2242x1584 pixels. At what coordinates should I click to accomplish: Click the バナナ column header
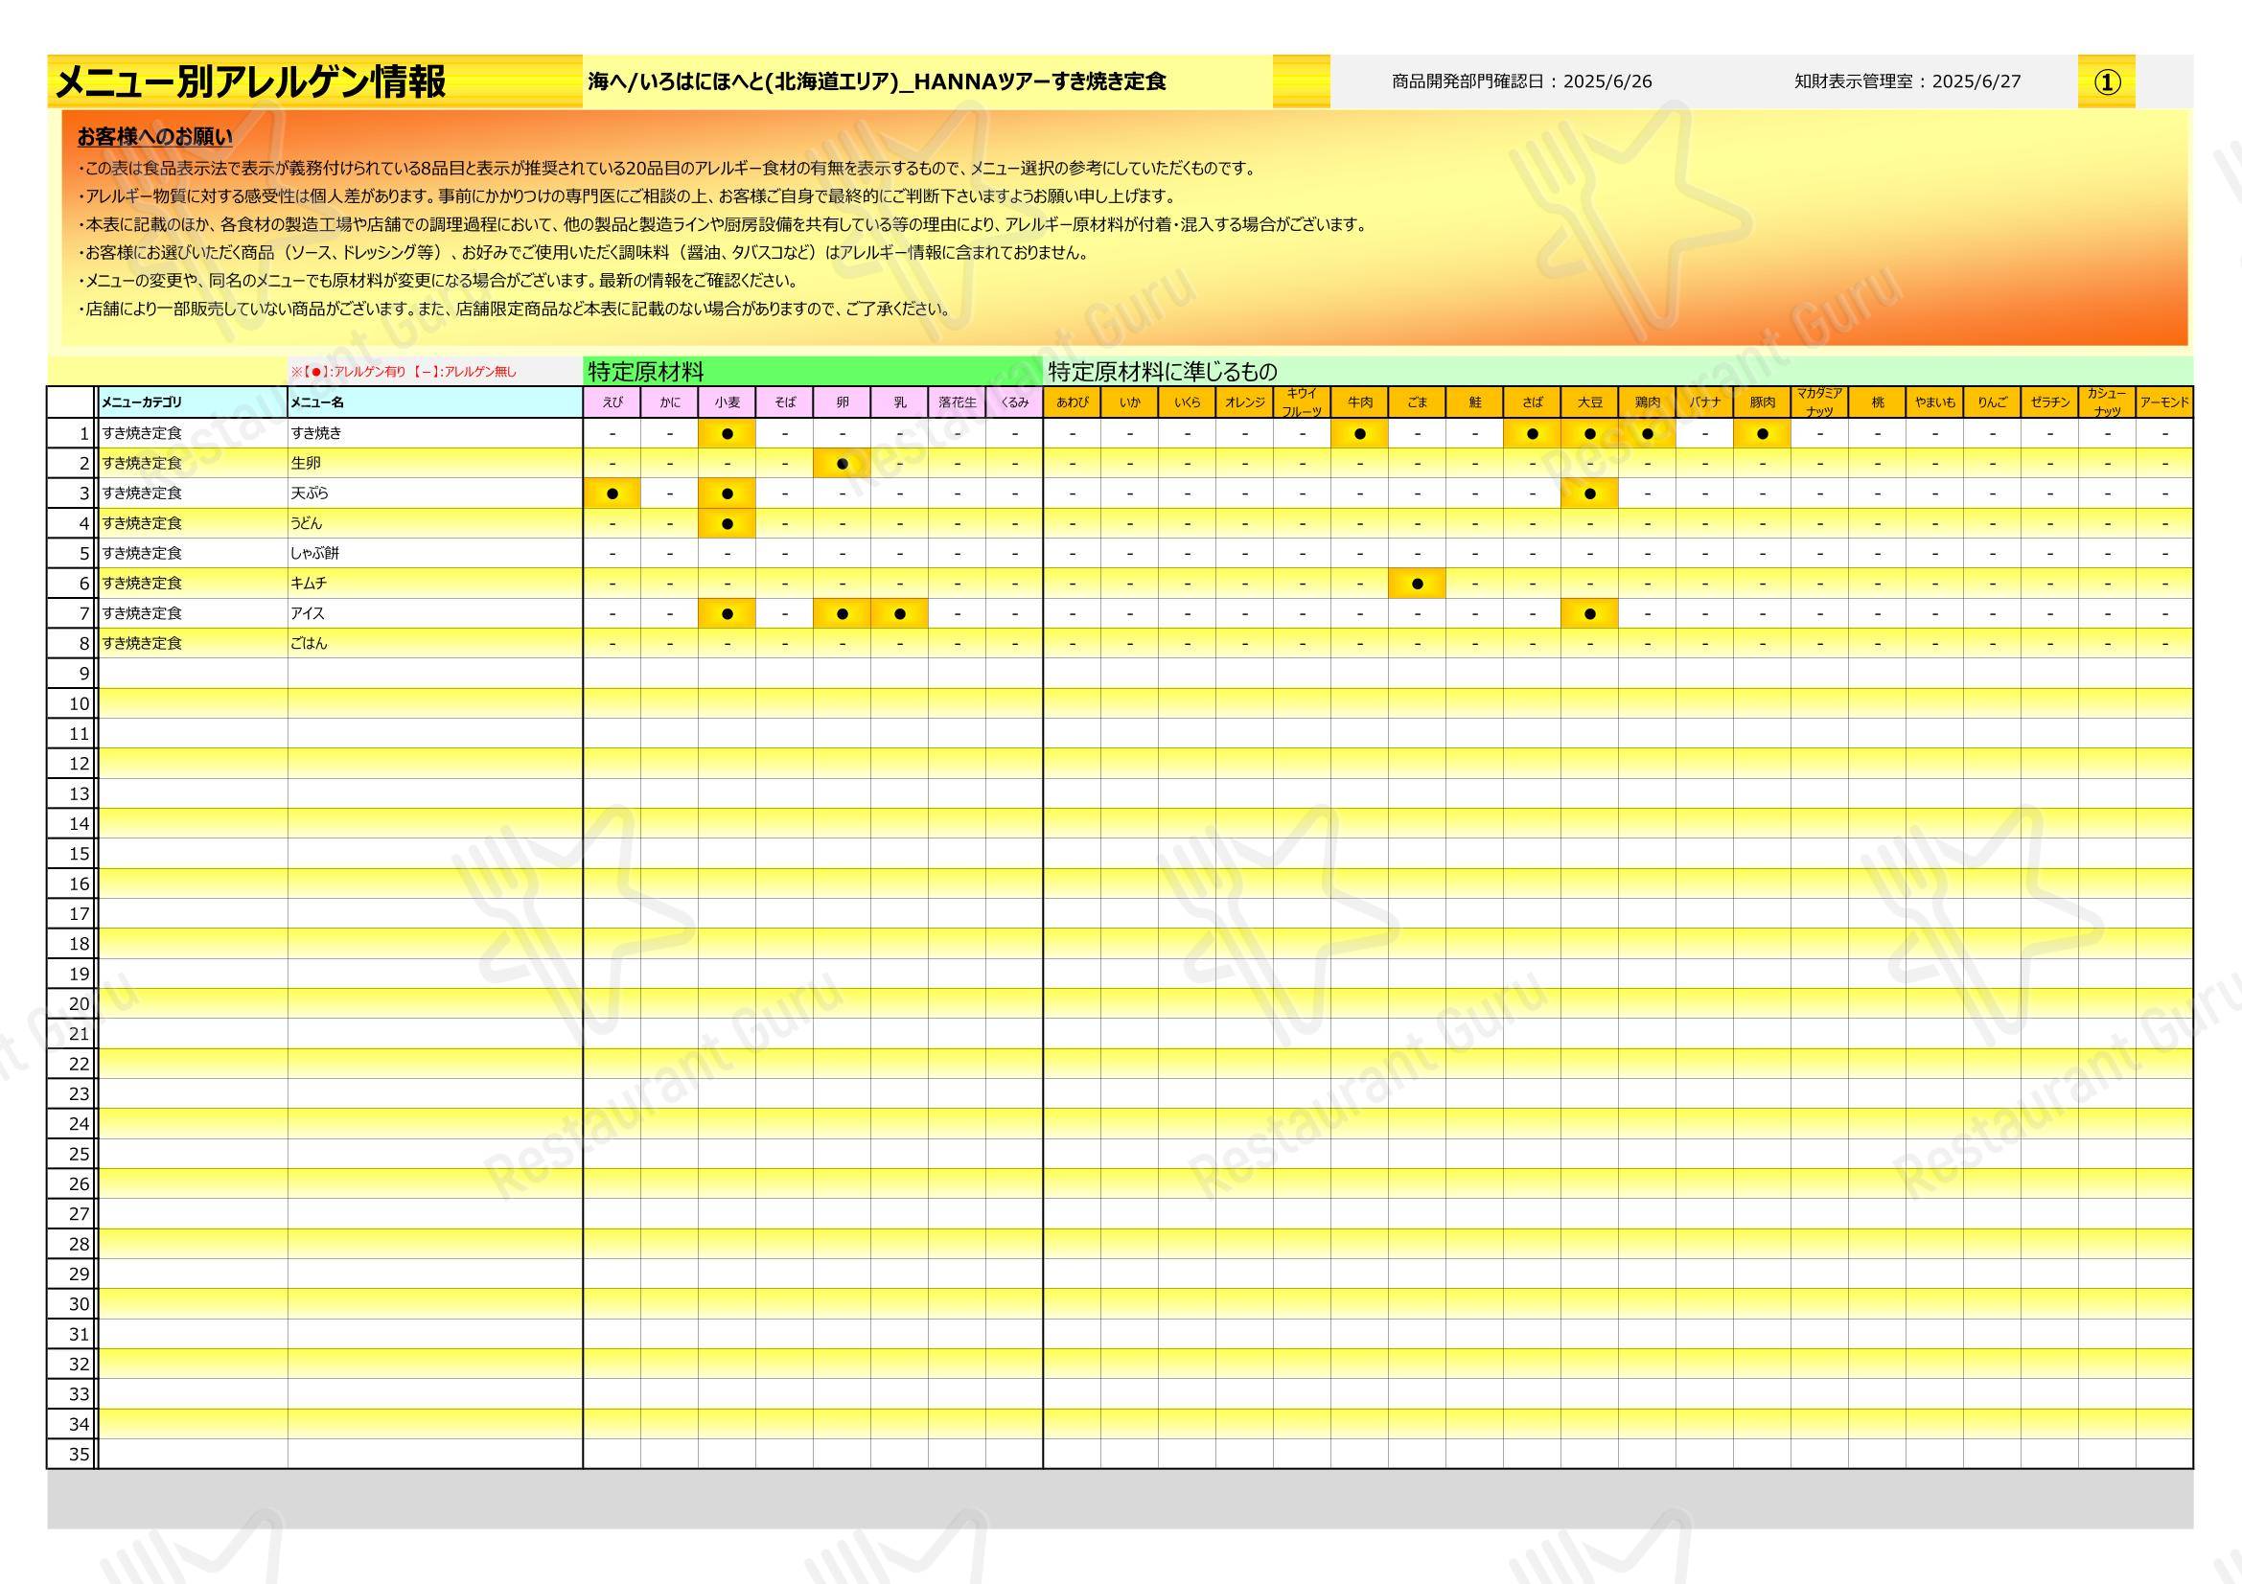pos(1705,402)
